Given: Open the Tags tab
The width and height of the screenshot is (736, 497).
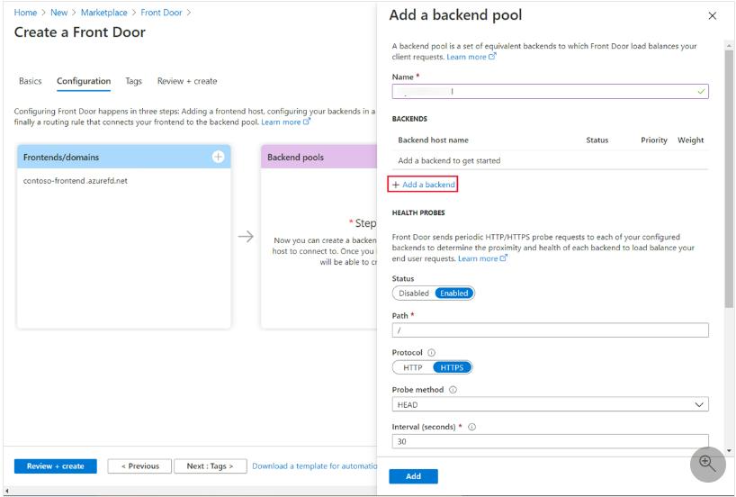Looking at the screenshot, I should [x=133, y=81].
